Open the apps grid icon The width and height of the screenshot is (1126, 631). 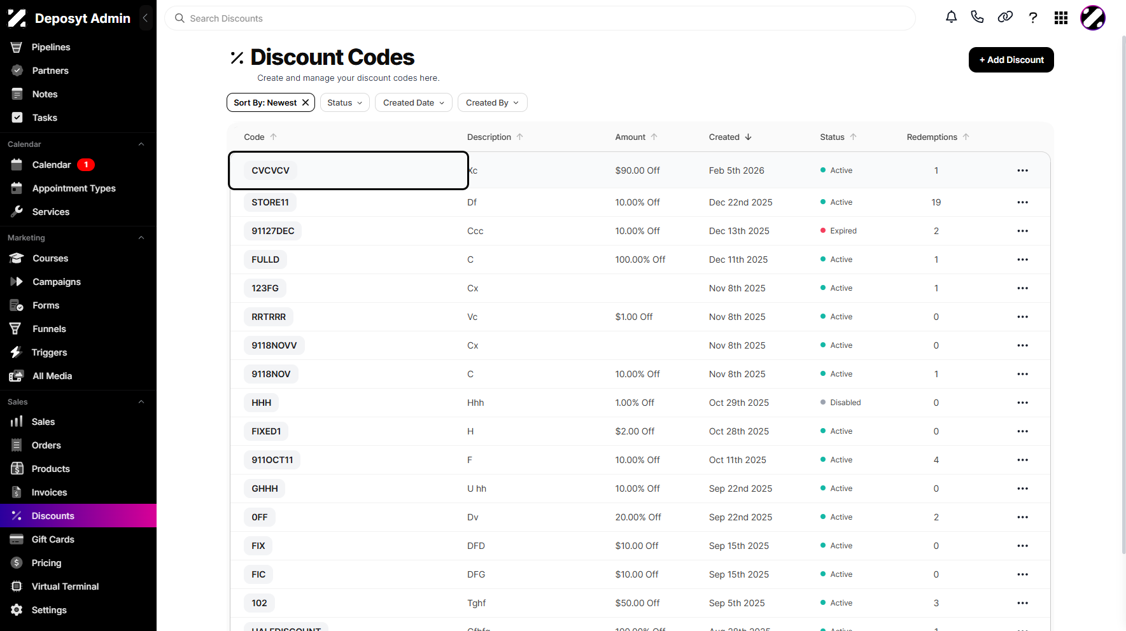coord(1061,18)
